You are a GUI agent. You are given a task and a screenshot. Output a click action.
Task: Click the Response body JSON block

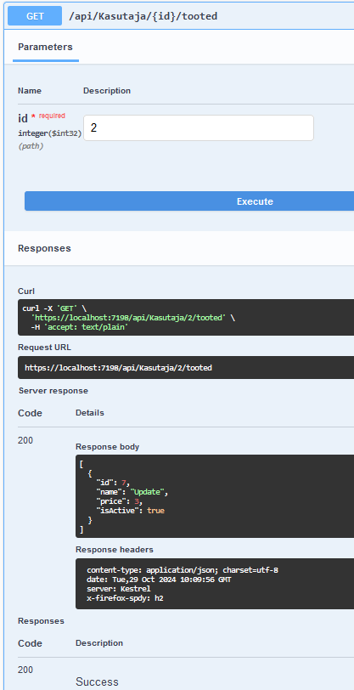215,496
